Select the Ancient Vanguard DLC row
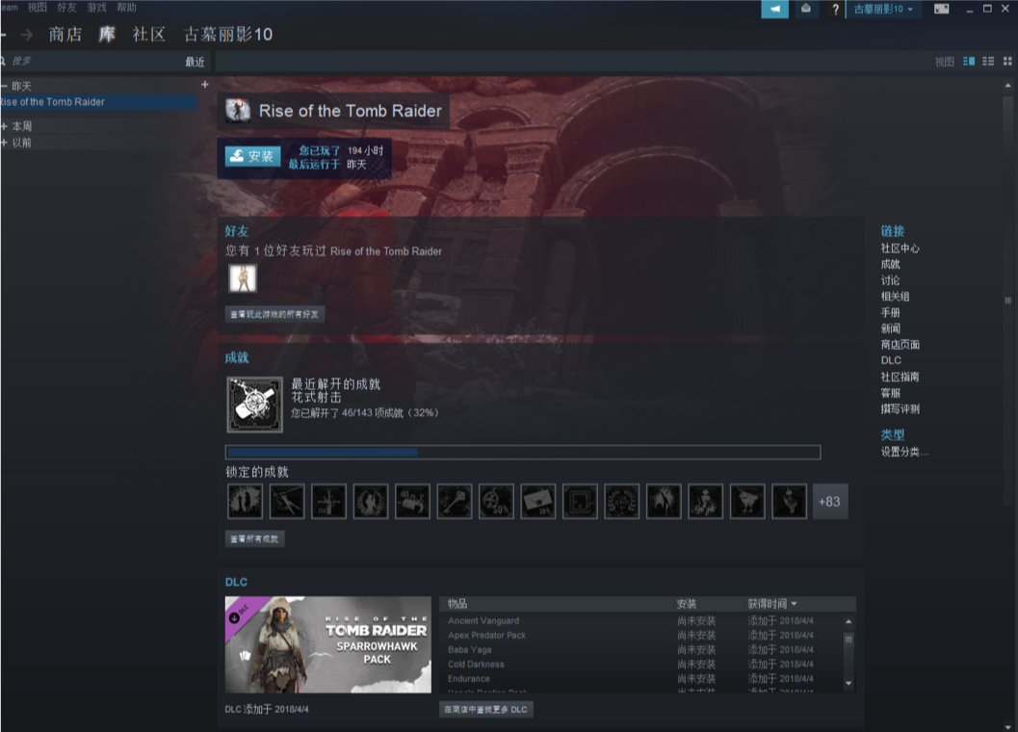 [642, 621]
